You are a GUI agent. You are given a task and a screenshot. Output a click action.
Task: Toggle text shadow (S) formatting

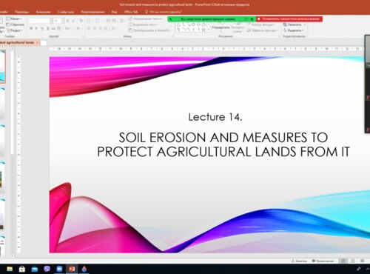pos(48,28)
